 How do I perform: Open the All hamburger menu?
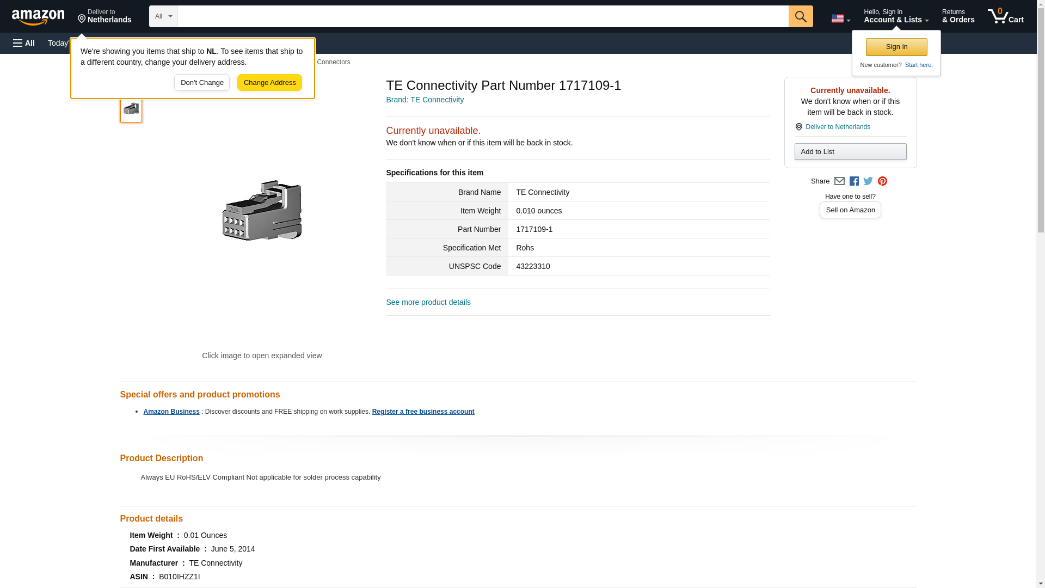click(x=24, y=43)
